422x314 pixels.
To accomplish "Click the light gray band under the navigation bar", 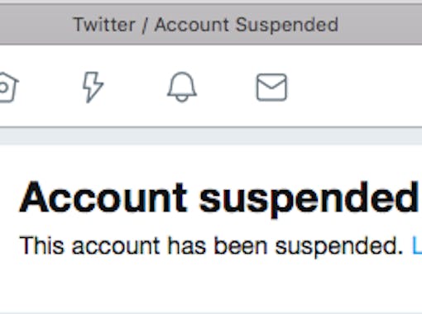I will tap(211, 136).
